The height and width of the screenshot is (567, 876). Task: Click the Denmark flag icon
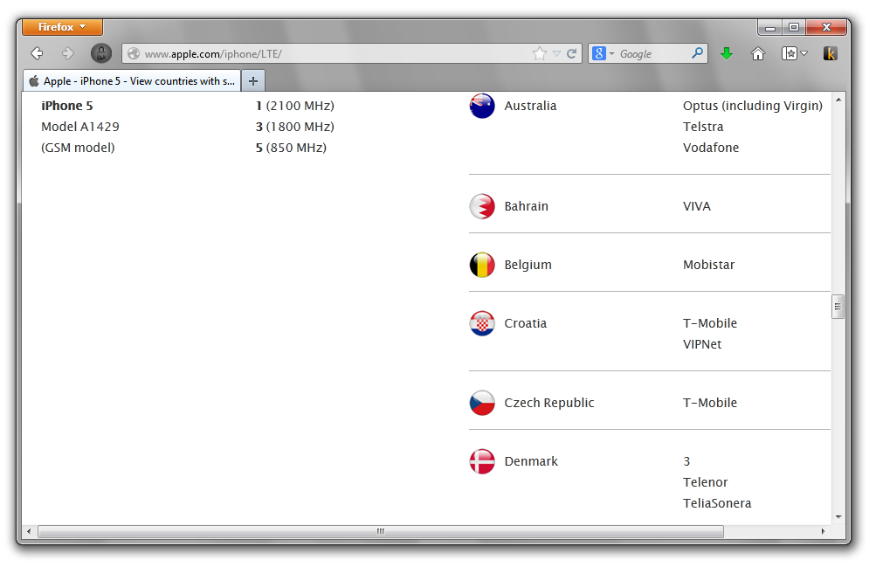[x=482, y=461]
